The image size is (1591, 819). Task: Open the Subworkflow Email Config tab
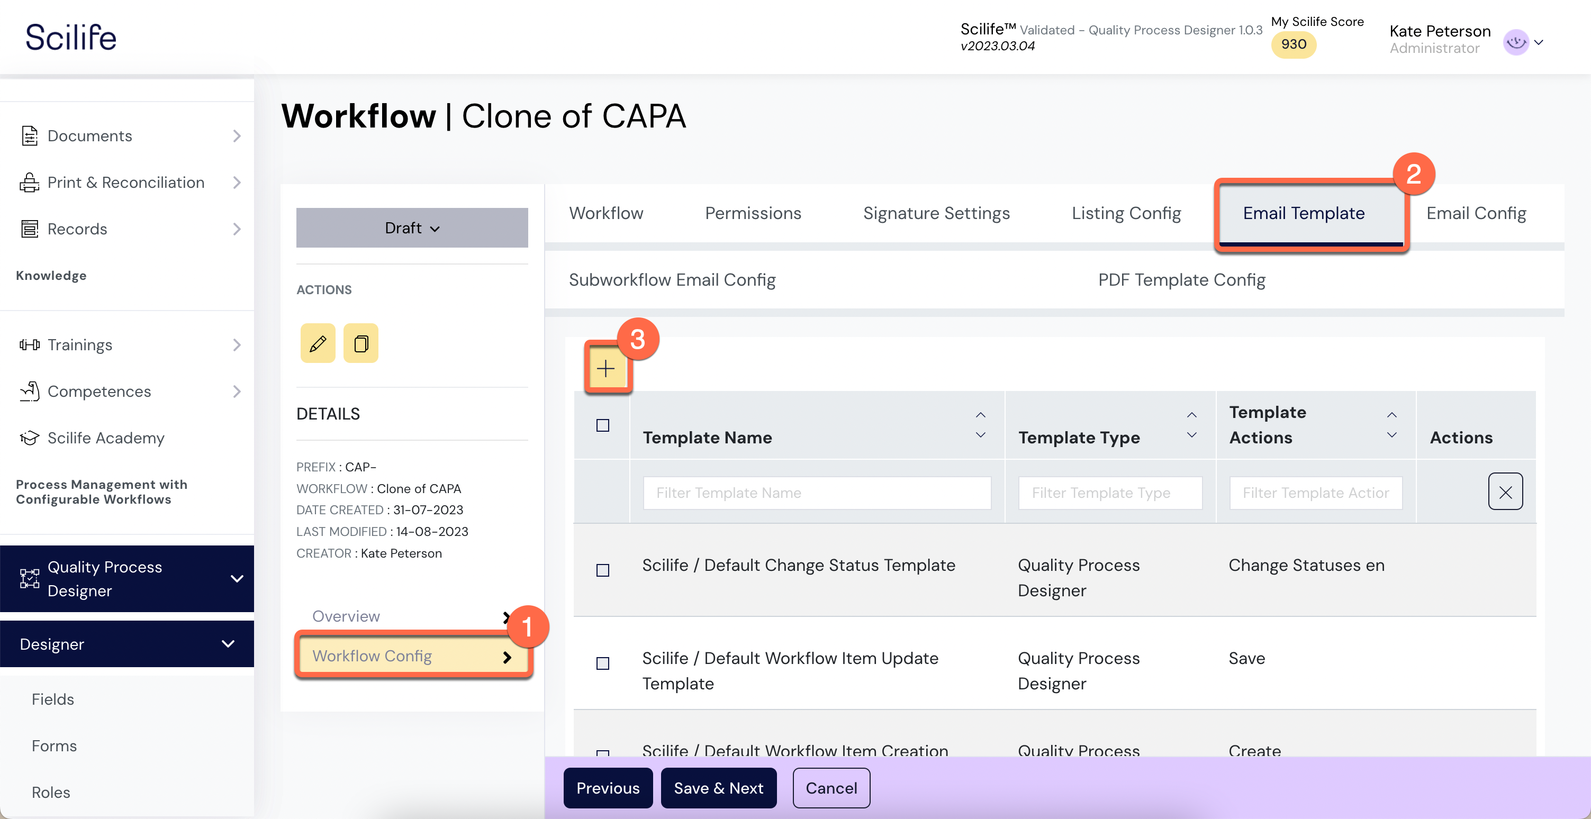click(672, 279)
